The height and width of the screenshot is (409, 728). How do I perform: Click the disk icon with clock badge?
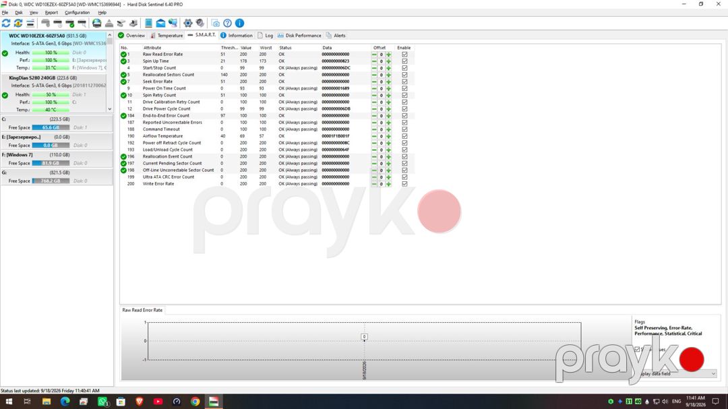coord(57,23)
